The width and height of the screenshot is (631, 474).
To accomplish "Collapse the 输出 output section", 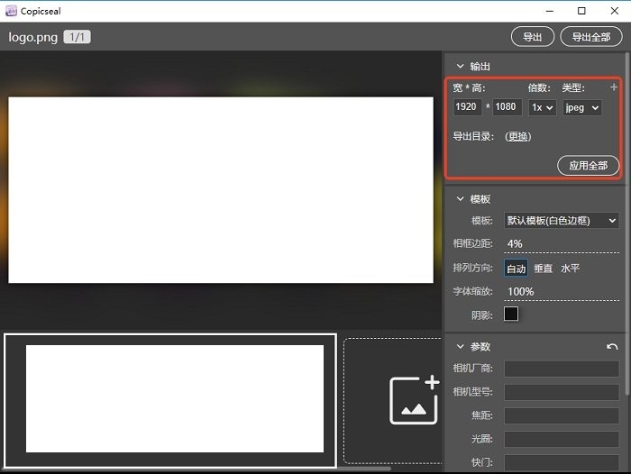I will pos(460,66).
